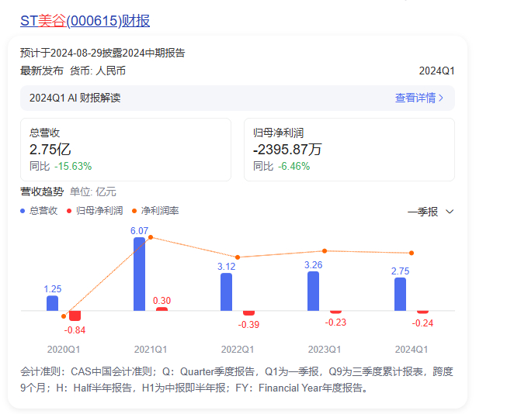Open the 2024Q1 AI 财报解读 banner
521x414 pixels.
click(238, 98)
